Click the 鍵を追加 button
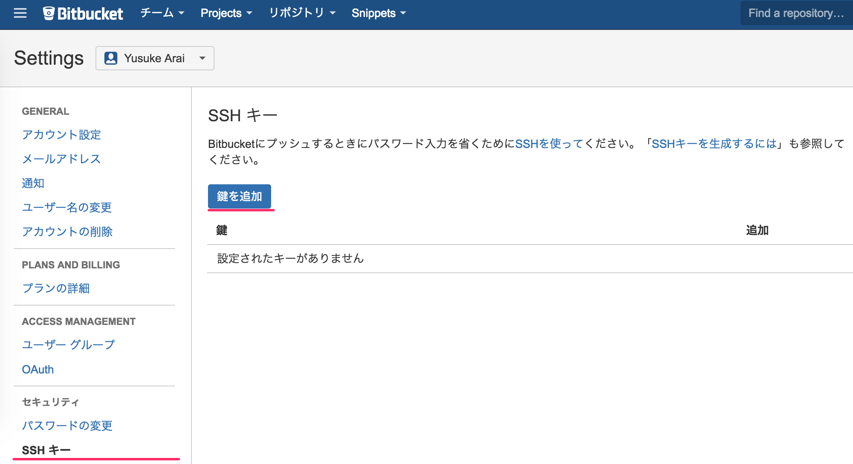This screenshot has width=853, height=464. point(240,196)
